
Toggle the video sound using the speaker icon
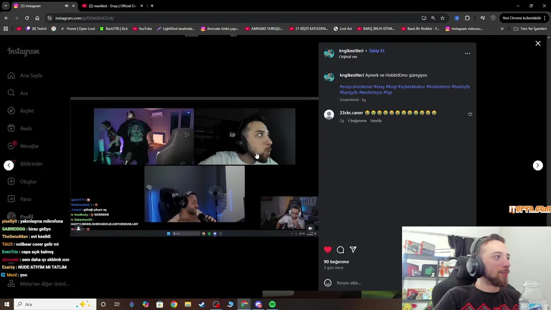point(310,229)
